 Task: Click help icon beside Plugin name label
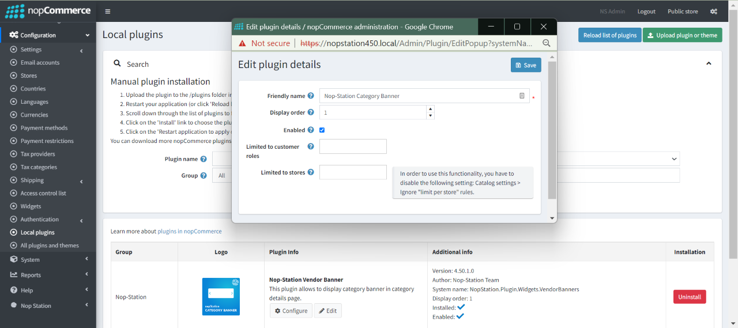point(204,159)
